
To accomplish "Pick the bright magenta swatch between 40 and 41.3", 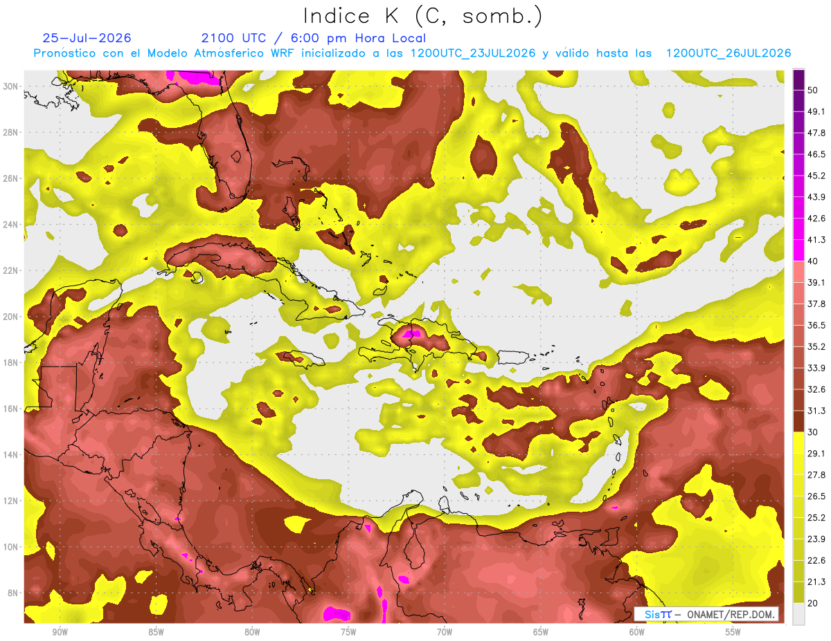I will pyautogui.click(x=798, y=250).
